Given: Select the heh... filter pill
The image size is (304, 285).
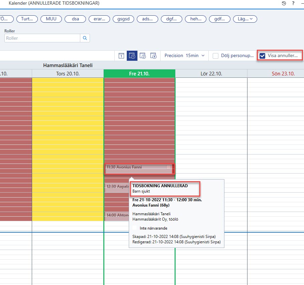Looking at the screenshot, I should (x=196, y=19).
